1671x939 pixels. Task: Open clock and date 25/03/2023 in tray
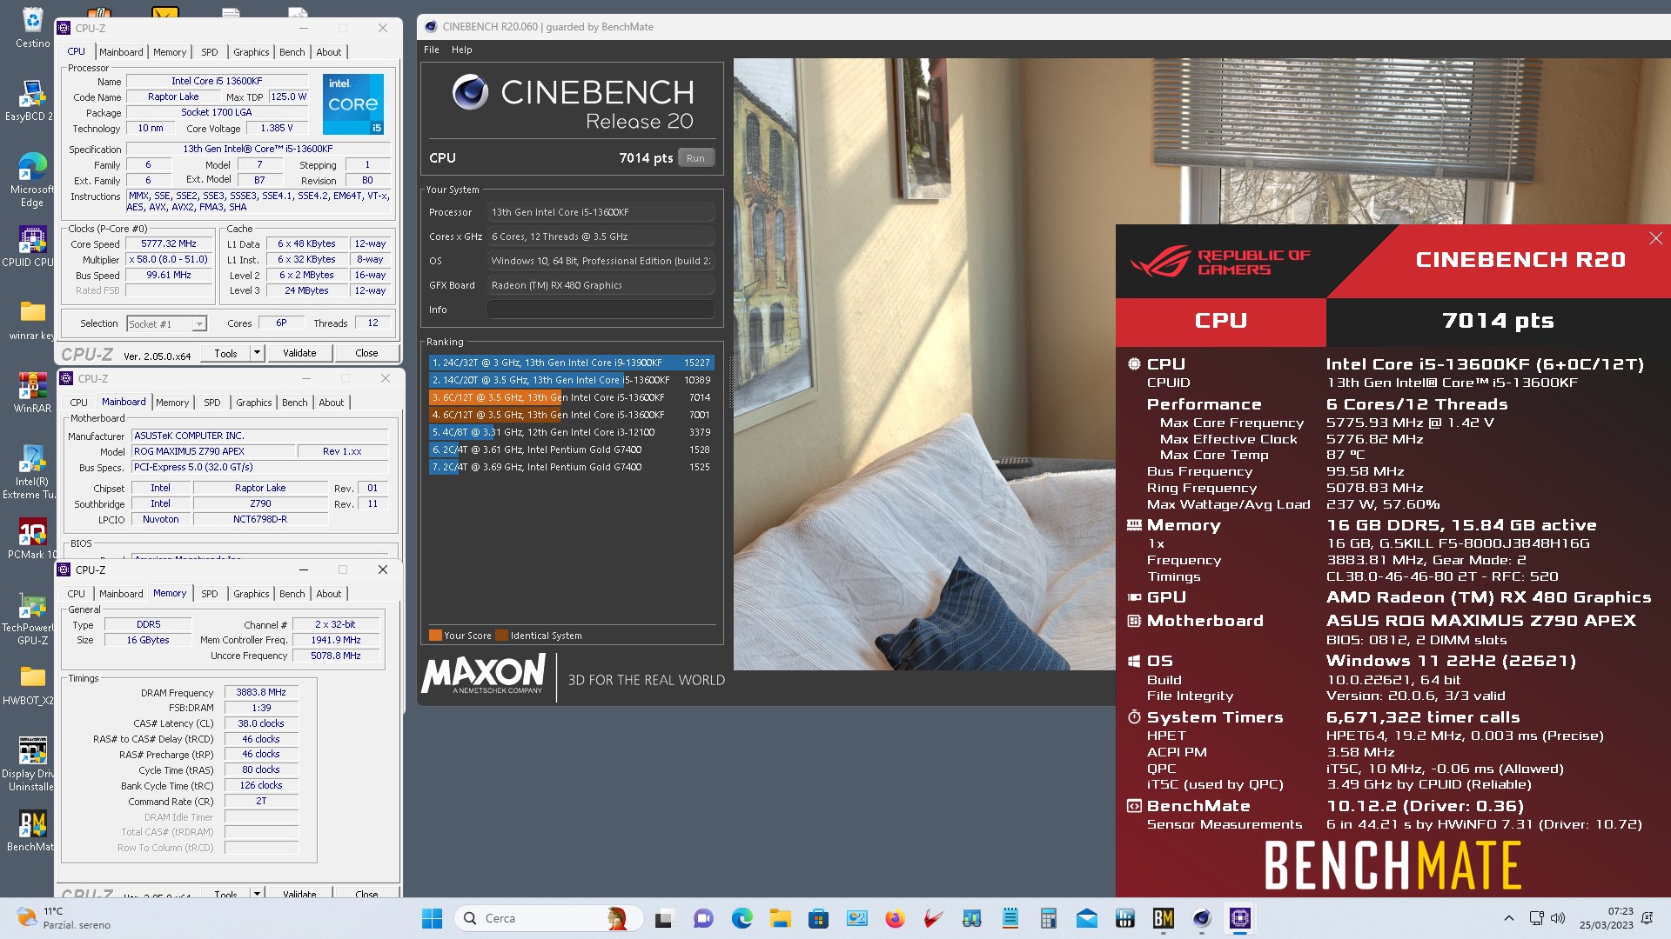tap(1607, 918)
